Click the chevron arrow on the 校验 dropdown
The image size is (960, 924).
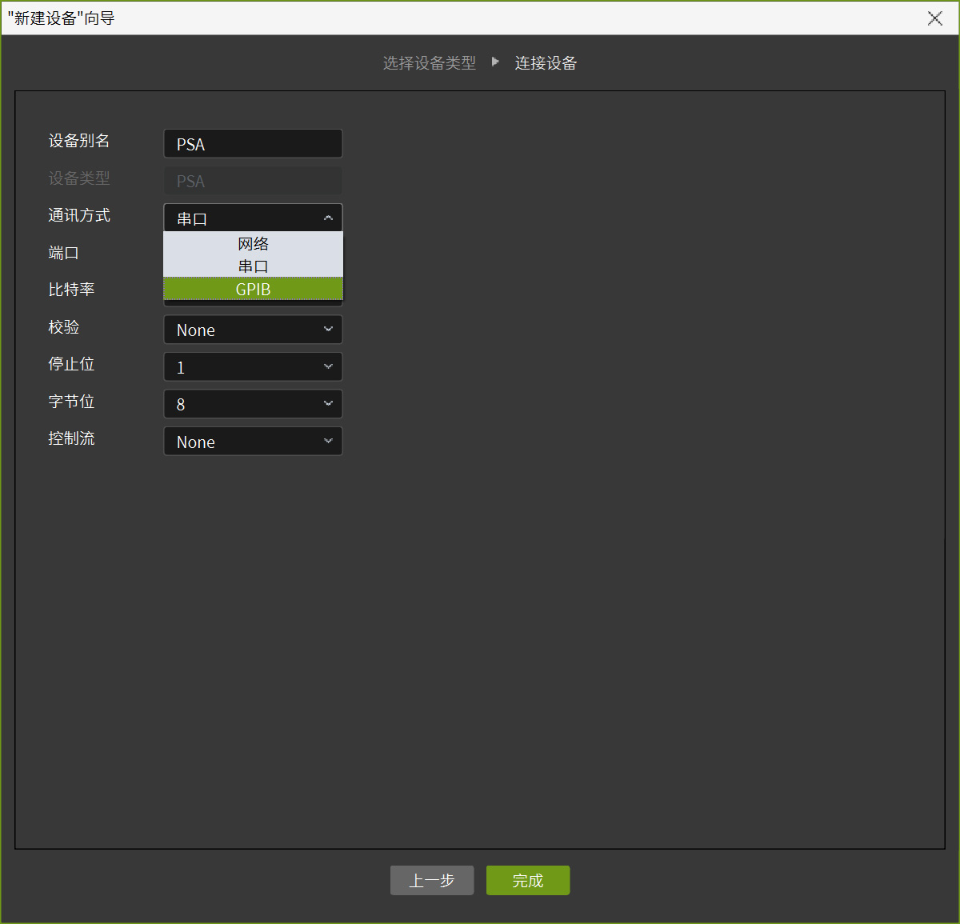(328, 330)
